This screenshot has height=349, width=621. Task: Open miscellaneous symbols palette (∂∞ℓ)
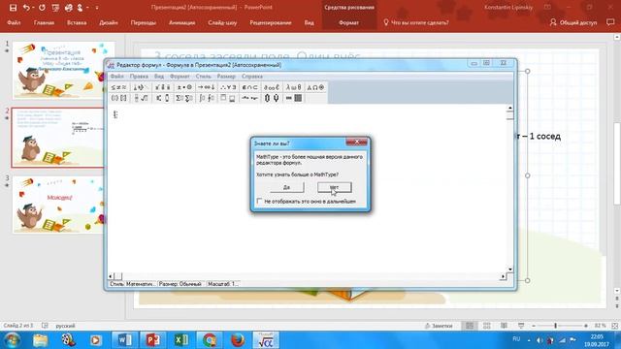coord(272,87)
